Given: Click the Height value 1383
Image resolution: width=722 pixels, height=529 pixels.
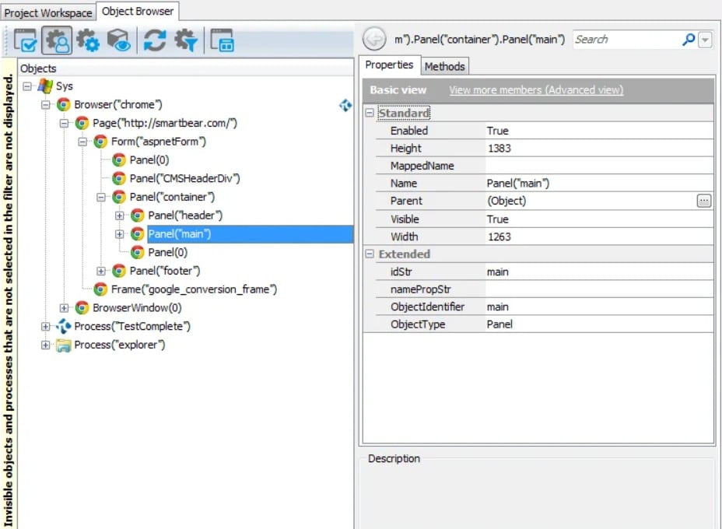Looking at the screenshot, I should tap(499, 149).
